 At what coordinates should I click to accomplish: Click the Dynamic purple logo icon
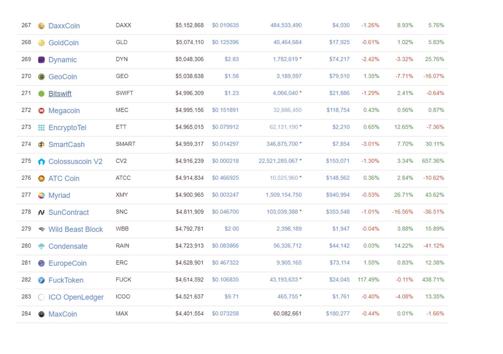pos(41,60)
